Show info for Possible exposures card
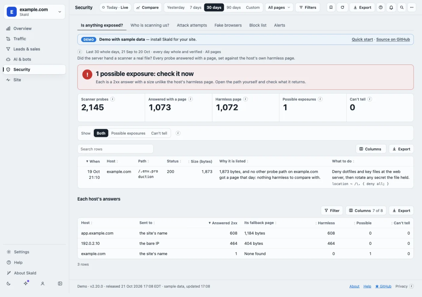The image size is (422, 297). point(320,99)
